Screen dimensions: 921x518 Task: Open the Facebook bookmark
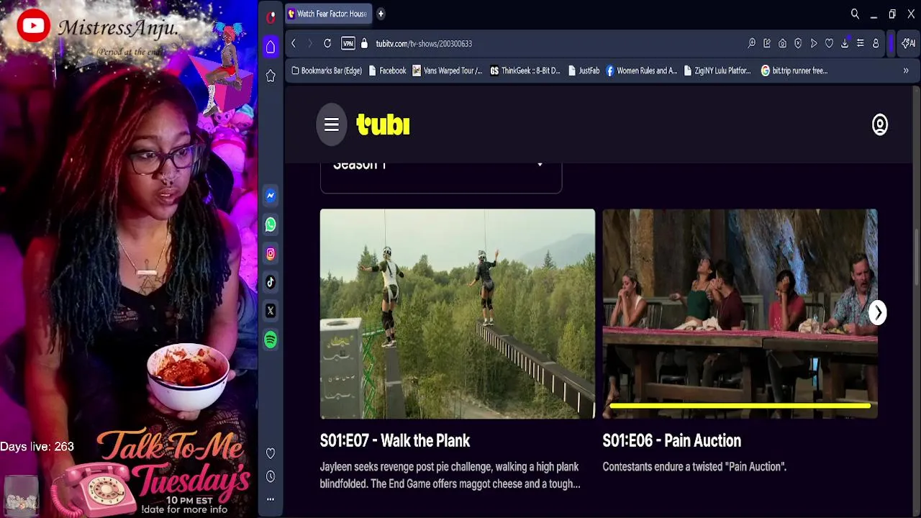tap(387, 71)
